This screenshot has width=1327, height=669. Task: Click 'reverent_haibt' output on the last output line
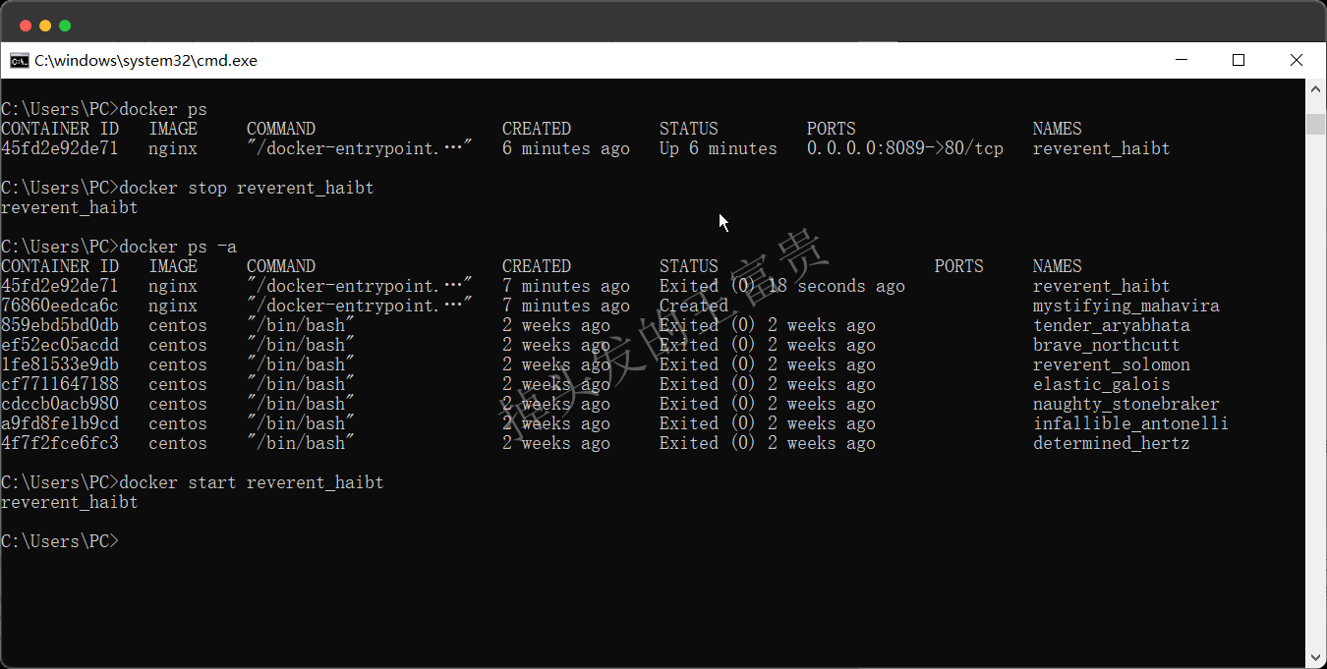70,502
